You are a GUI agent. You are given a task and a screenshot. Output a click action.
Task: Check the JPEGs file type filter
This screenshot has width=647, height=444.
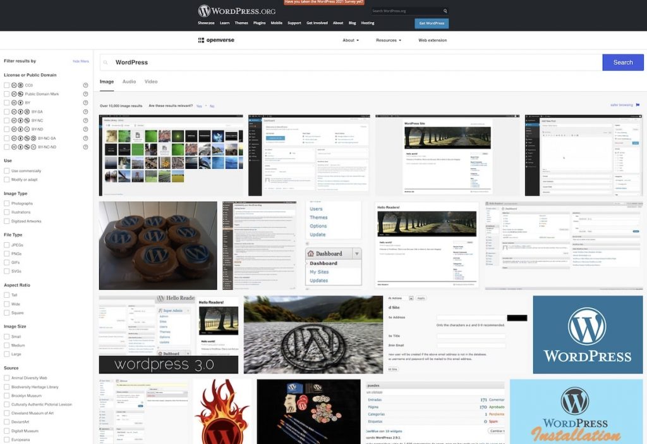(x=6, y=245)
